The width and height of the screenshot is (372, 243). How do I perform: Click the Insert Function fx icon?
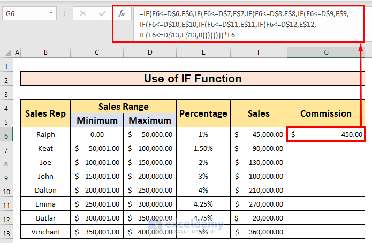click(122, 13)
